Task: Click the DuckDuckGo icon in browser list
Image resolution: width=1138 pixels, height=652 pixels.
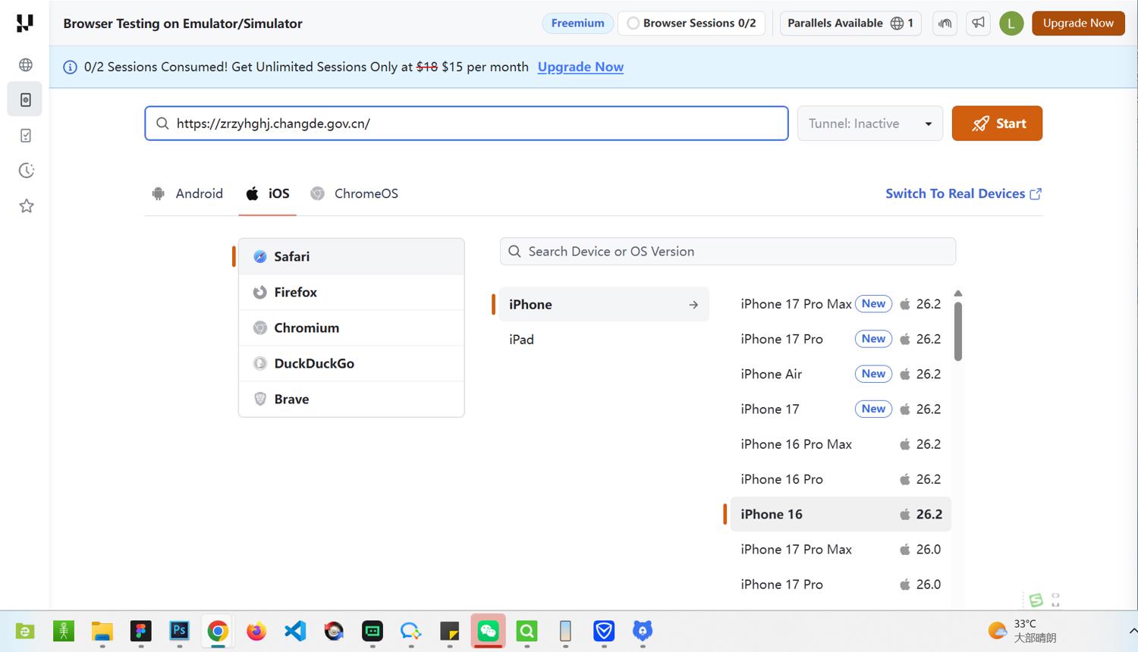Action: (x=260, y=363)
